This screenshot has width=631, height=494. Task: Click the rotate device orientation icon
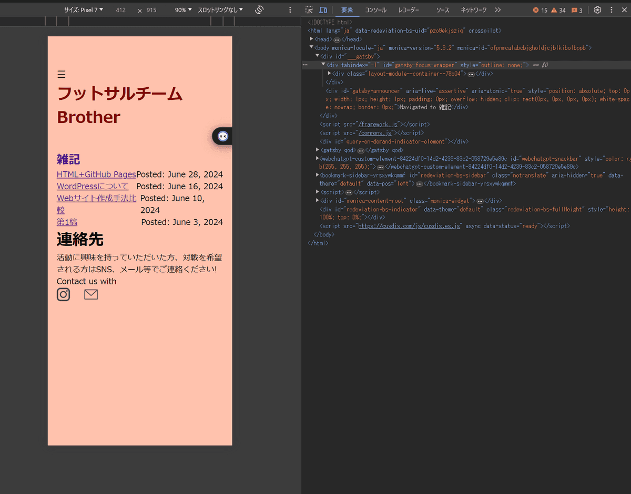click(x=259, y=10)
